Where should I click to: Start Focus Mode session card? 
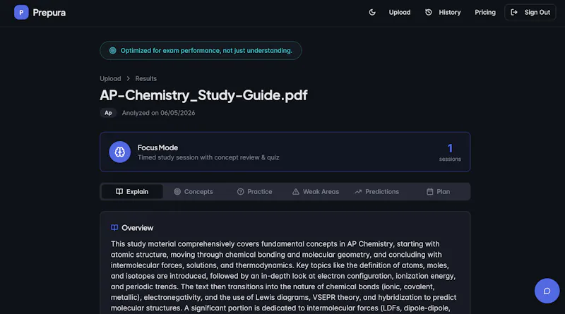point(285,152)
